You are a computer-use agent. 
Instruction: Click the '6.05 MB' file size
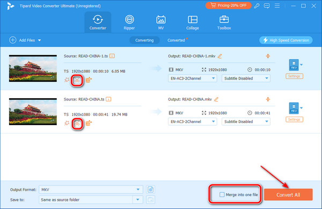[x=118, y=71]
